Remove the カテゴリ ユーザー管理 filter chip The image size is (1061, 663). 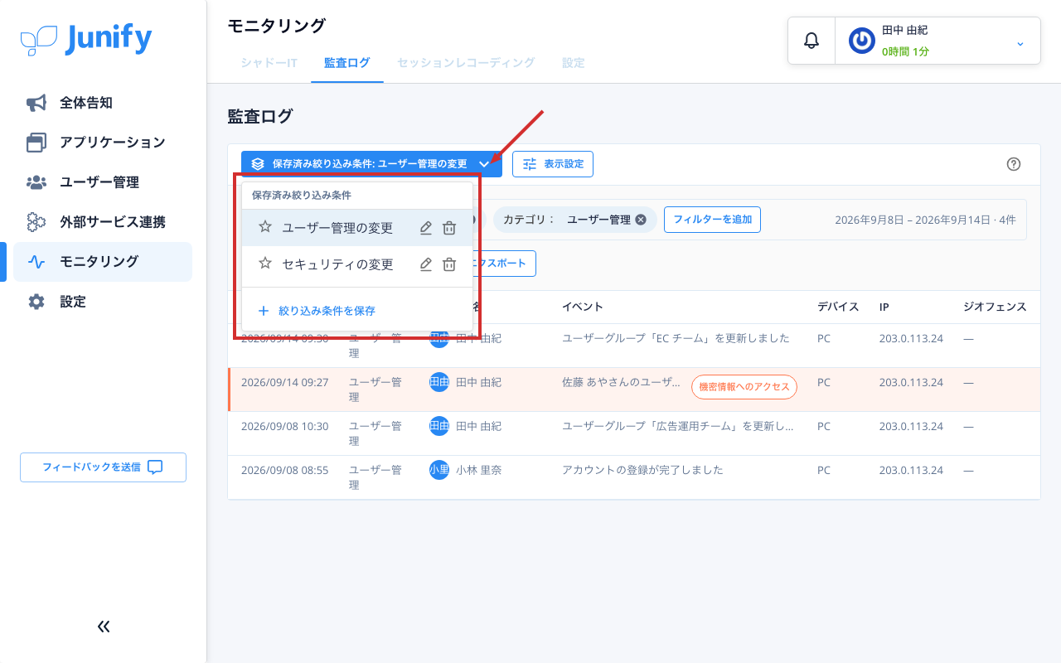click(641, 220)
